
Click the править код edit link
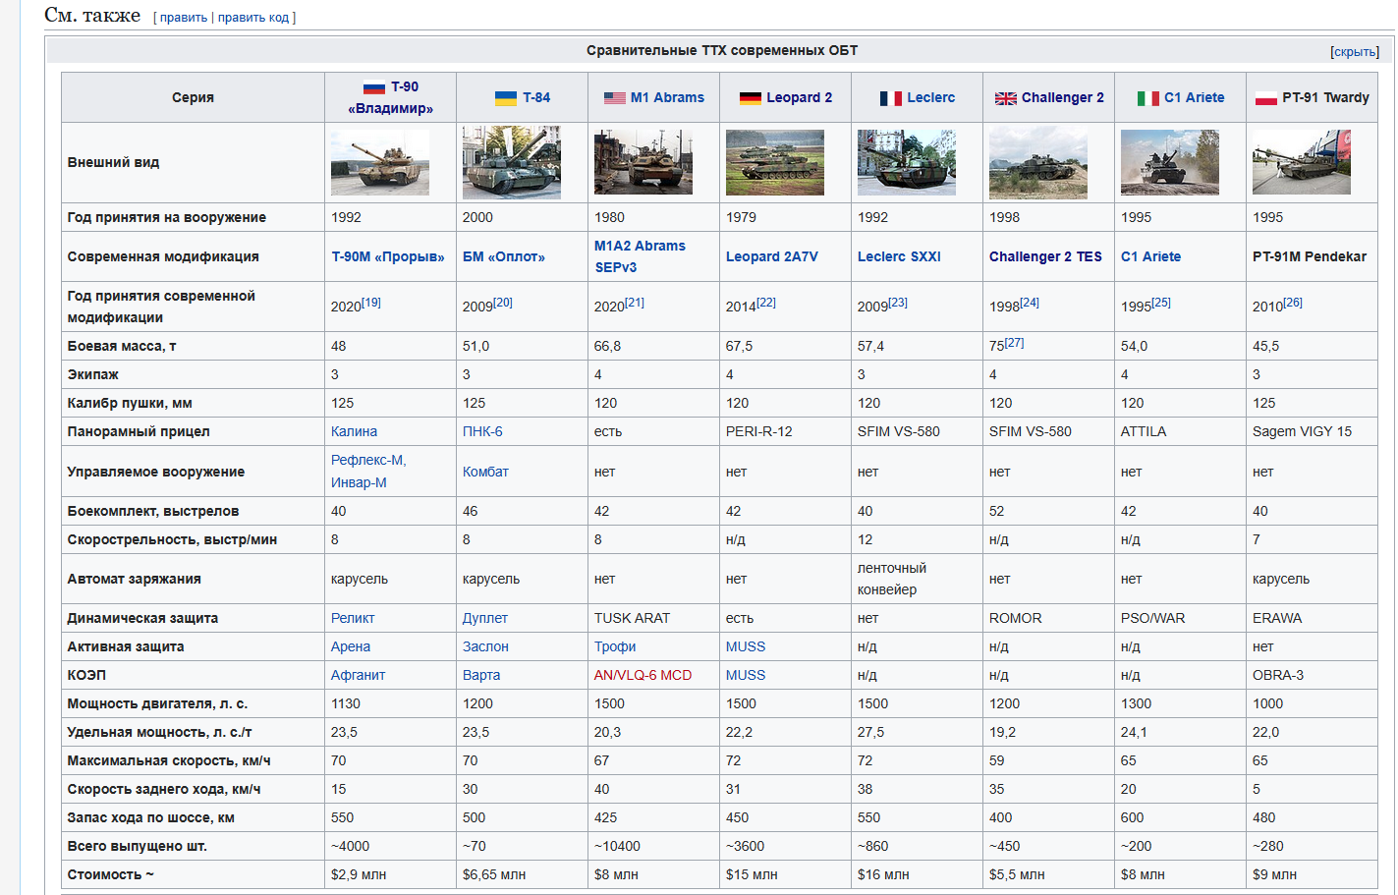tap(253, 18)
